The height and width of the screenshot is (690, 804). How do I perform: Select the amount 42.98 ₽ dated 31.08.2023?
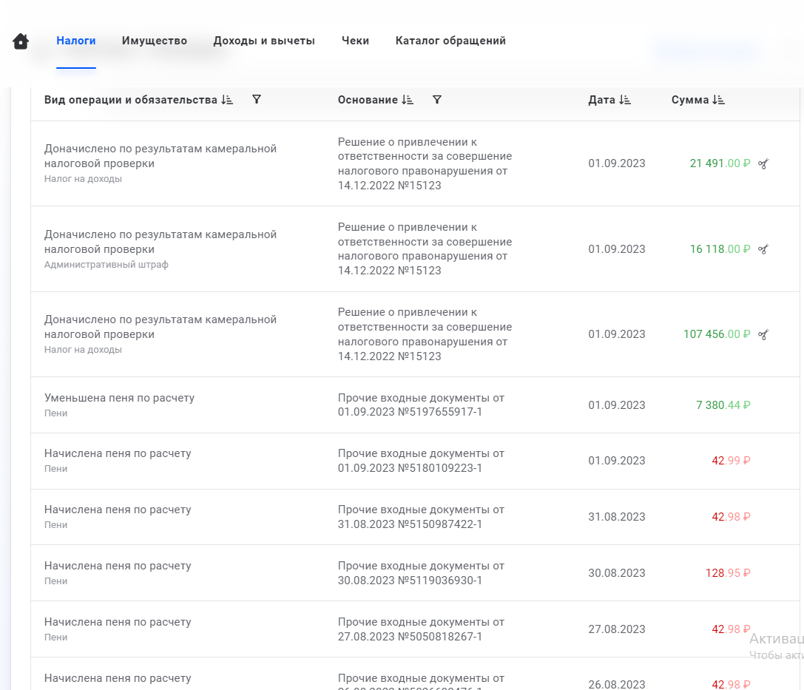(732, 517)
